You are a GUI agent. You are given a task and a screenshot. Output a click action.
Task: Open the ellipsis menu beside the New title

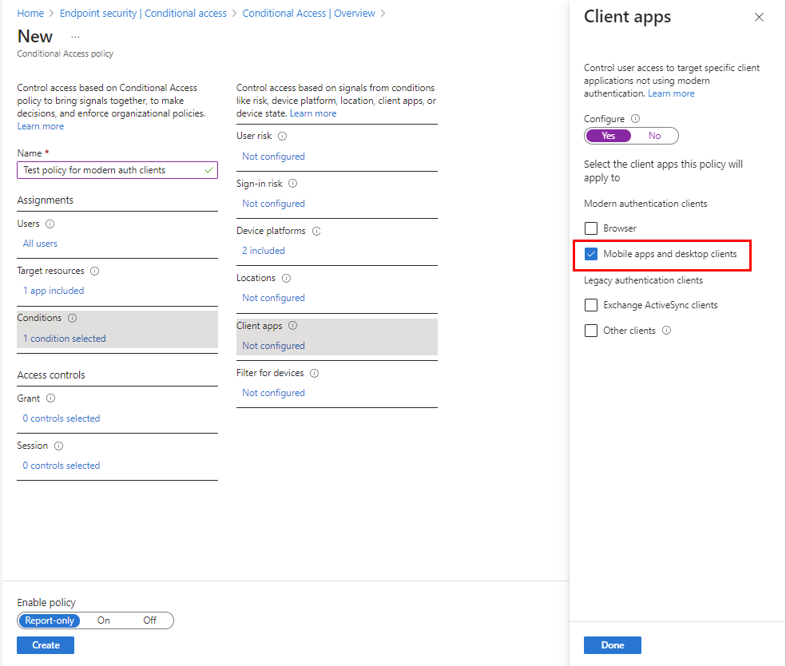pos(75,35)
